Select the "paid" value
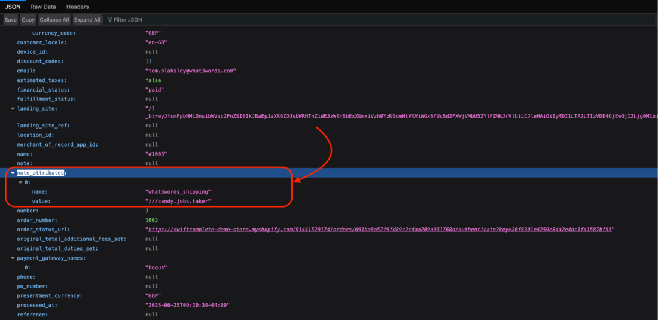Screen dimensions: 658x320 point(154,90)
